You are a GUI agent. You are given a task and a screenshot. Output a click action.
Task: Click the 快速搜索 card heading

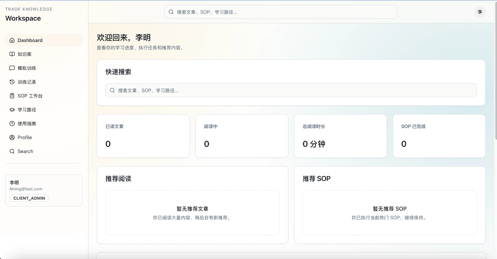point(118,72)
